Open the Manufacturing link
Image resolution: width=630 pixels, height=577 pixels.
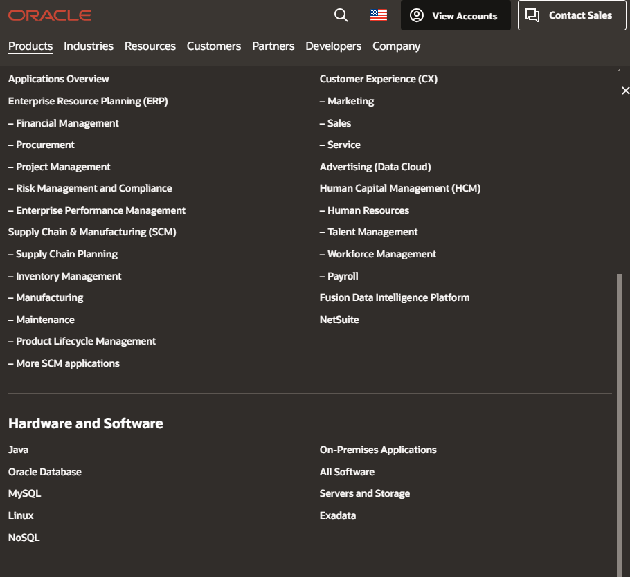click(x=46, y=298)
